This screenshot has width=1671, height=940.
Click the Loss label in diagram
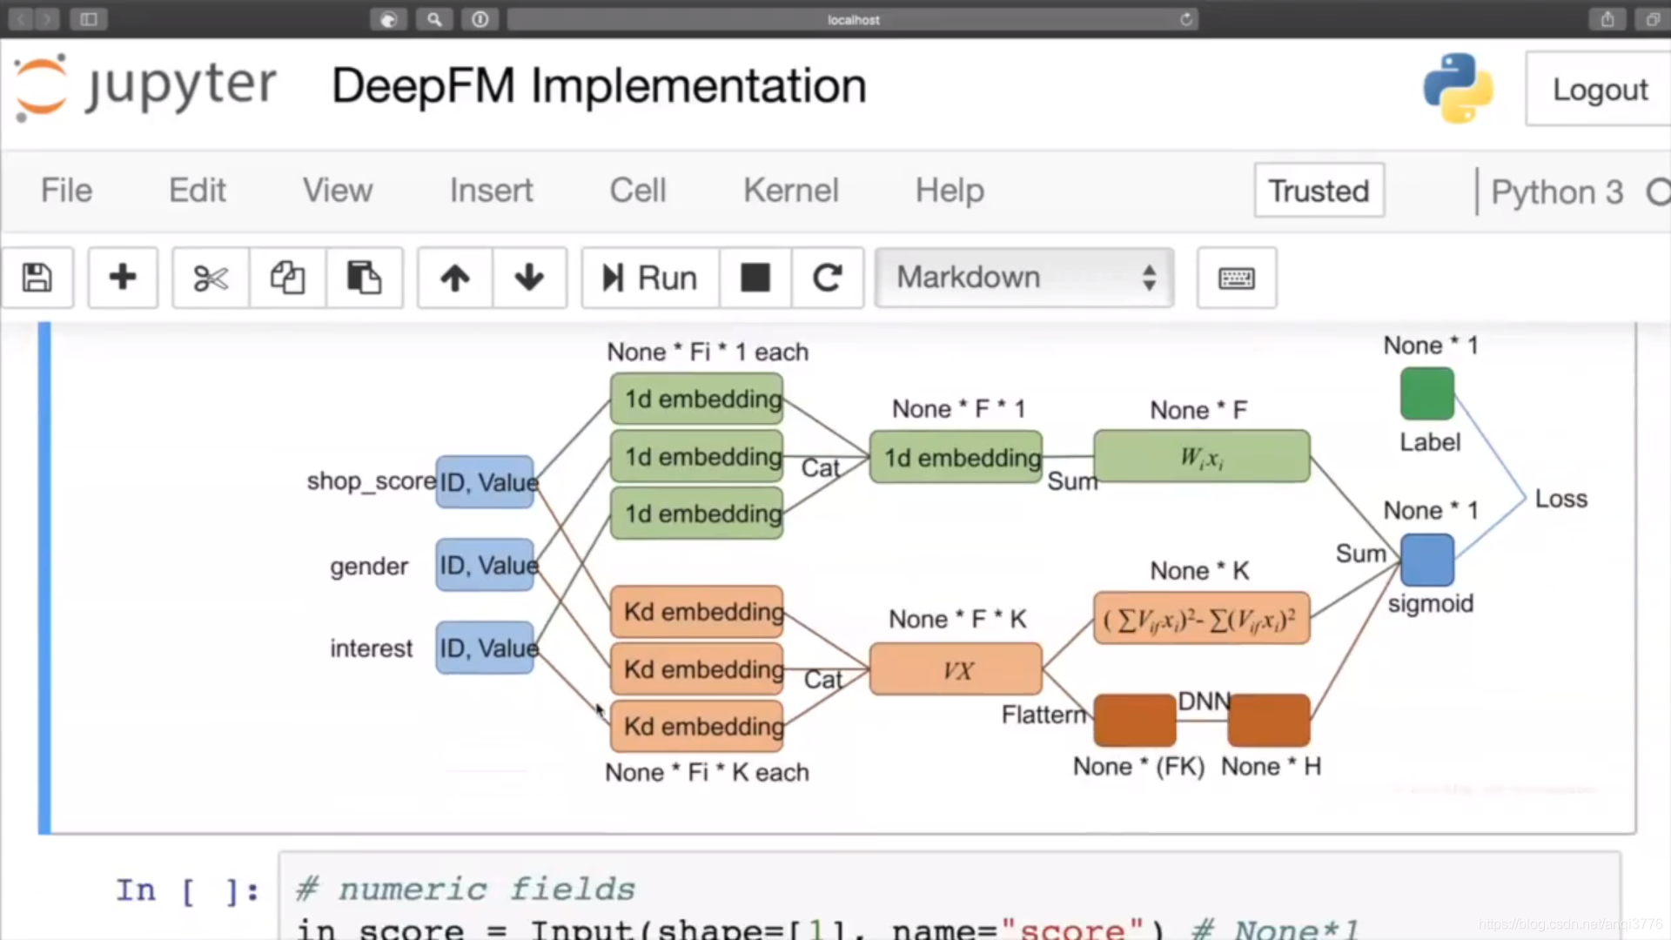pos(1560,499)
